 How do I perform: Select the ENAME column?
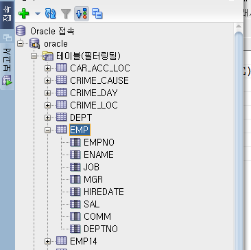99,155
